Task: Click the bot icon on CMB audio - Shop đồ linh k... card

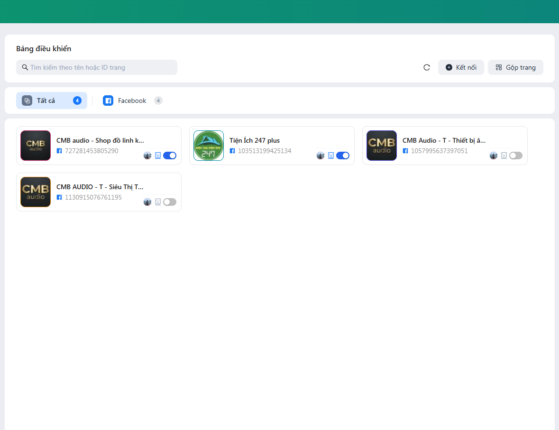Action: pyautogui.click(x=158, y=156)
